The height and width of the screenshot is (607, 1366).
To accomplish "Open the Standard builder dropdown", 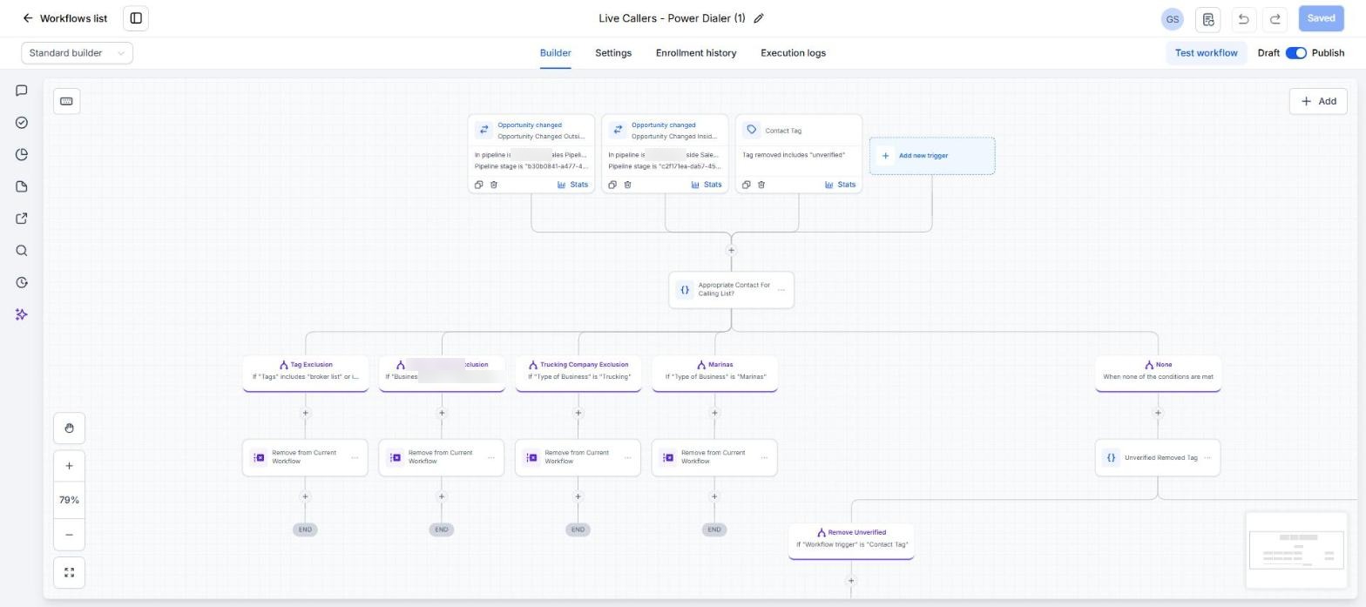I will [77, 53].
